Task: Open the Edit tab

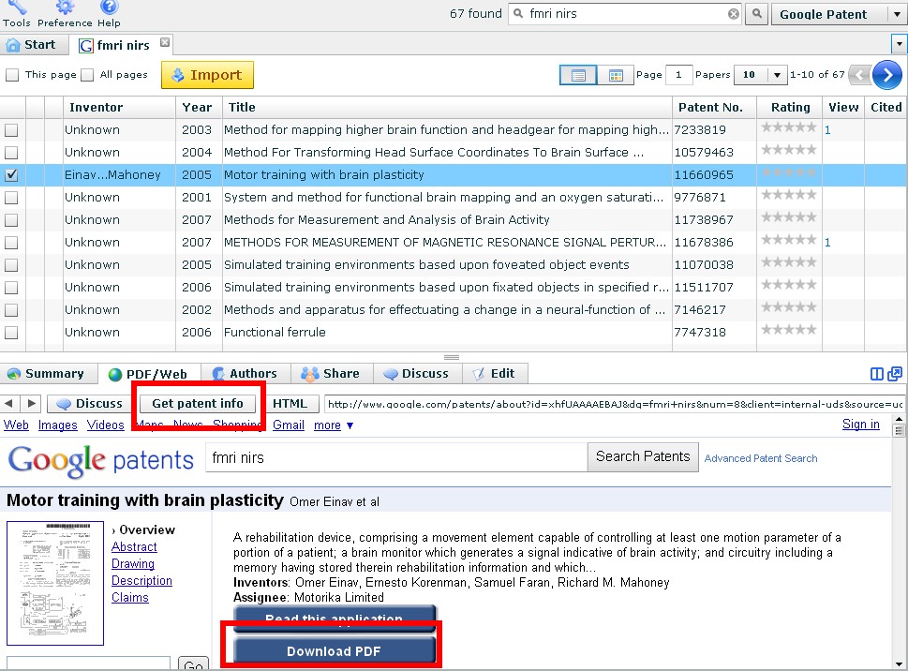Action: coord(494,374)
